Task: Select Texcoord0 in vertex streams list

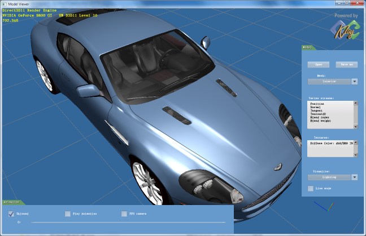Action: (x=318, y=114)
